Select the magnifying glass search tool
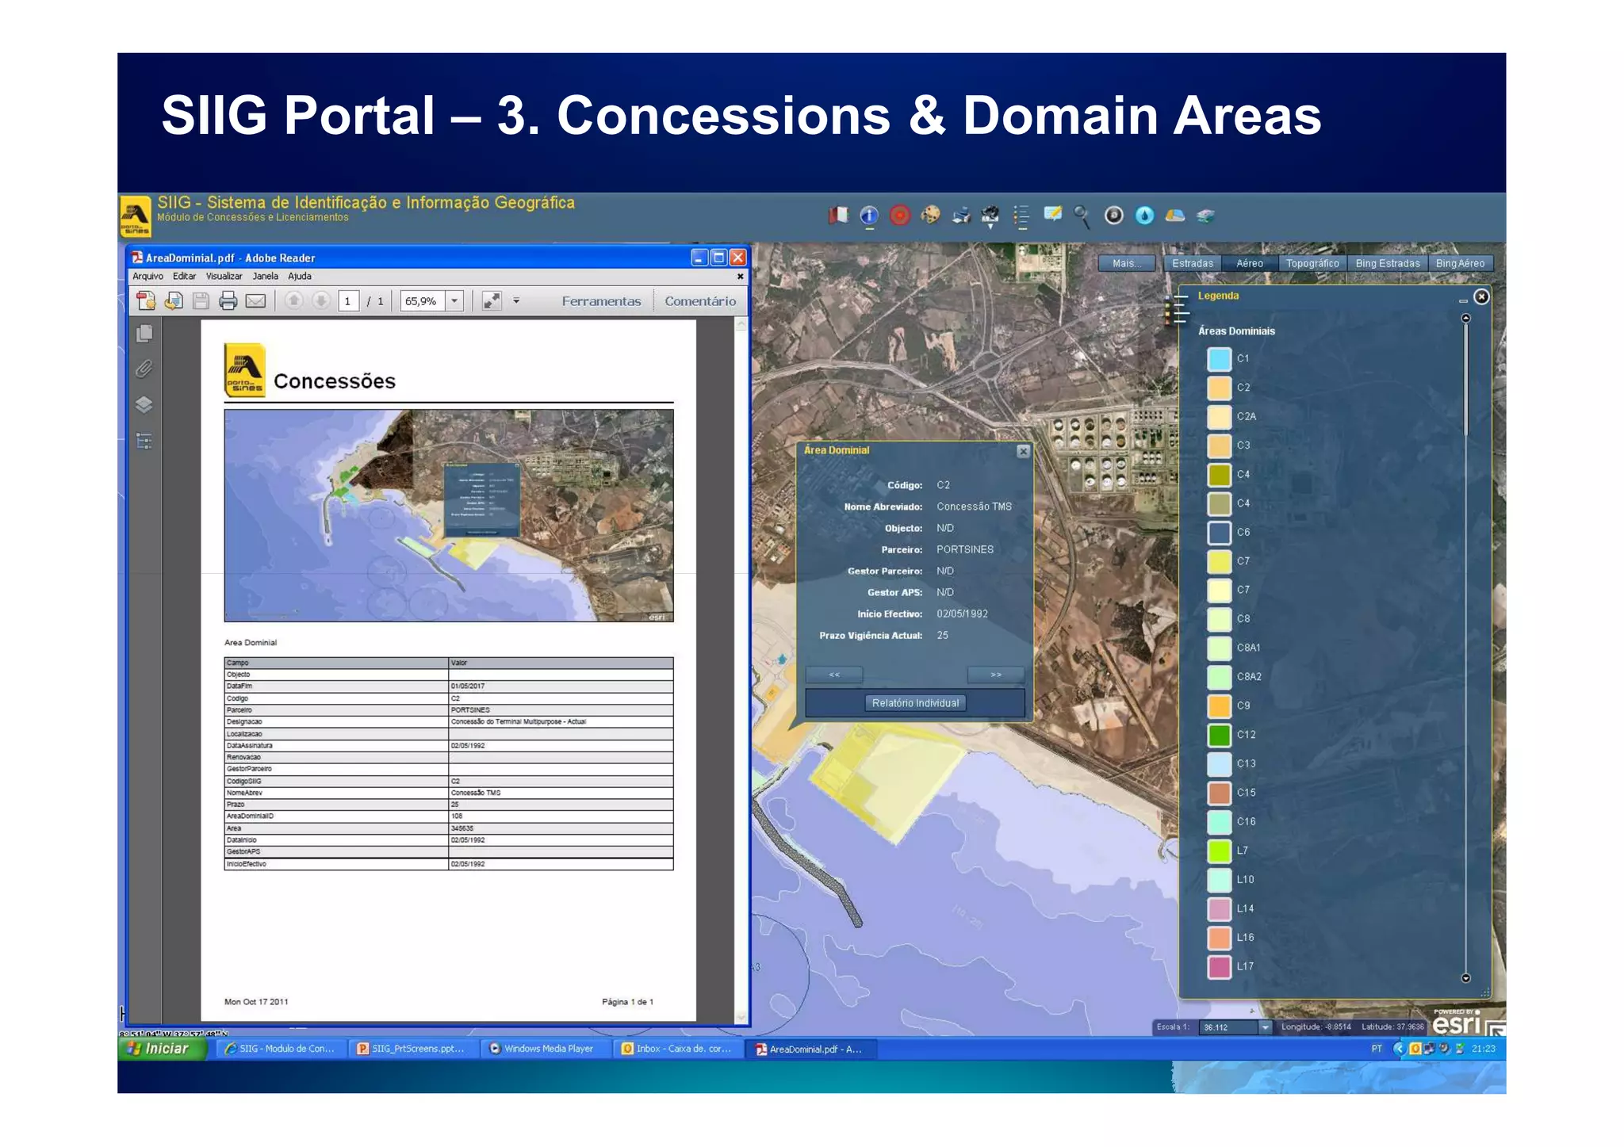1624x1147 pixels. click(x=1082, y=216)
